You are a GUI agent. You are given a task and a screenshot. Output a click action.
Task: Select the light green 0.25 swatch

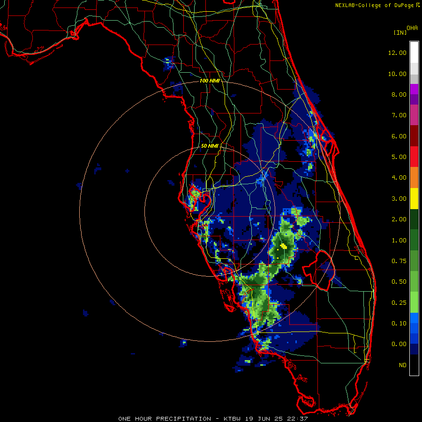point(414,302)
